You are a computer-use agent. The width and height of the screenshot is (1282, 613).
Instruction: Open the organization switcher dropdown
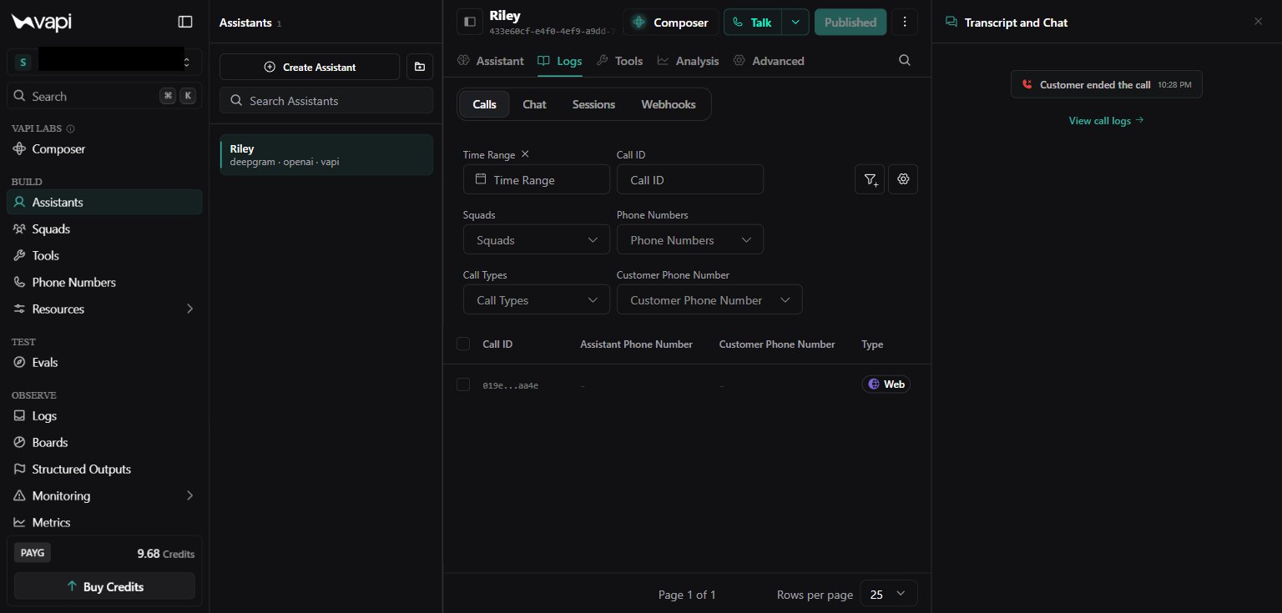(x=104, y=62)
